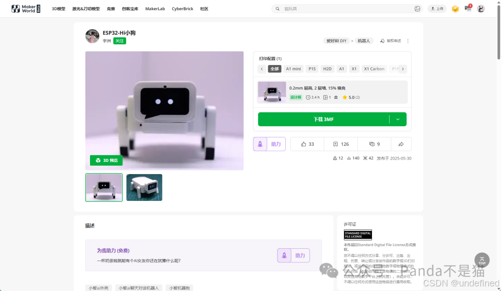Click the 小智ai外壳 tag
501x291 pixels.
point(98,288)
